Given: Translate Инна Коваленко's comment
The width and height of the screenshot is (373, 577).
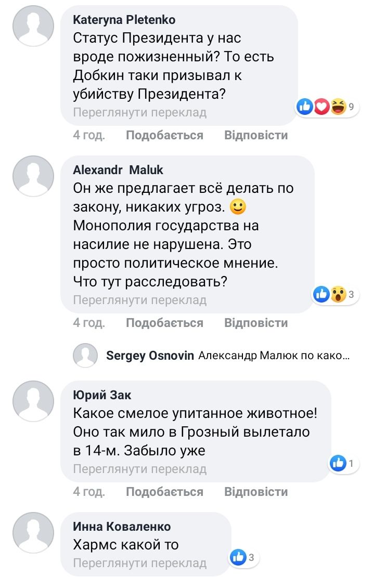Looking at the screenshot, I should coord(140,563).
